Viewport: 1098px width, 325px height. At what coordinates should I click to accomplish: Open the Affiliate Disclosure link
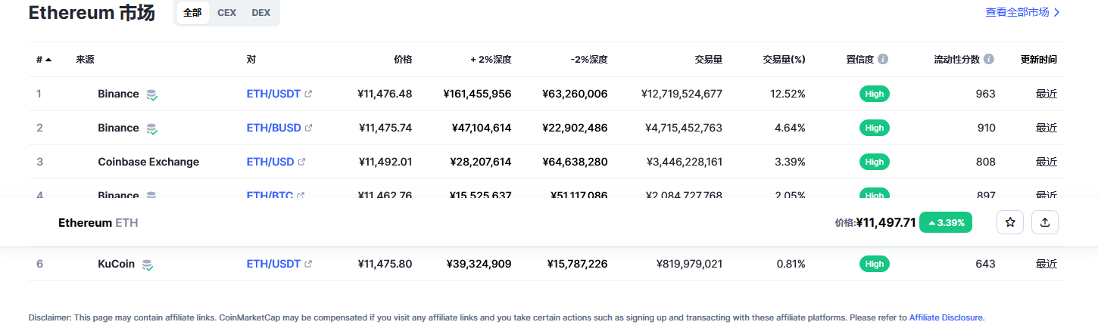(x=946, y=317)
